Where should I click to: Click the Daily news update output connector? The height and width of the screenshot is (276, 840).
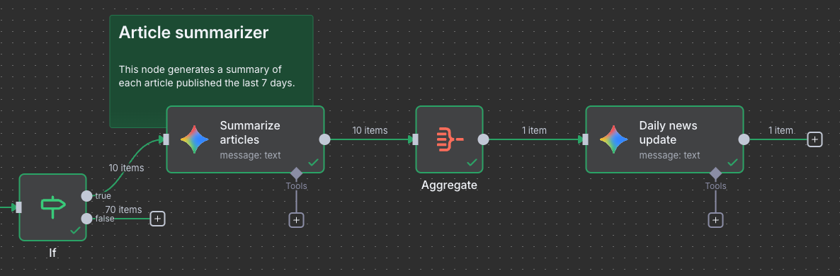(744, 139)
